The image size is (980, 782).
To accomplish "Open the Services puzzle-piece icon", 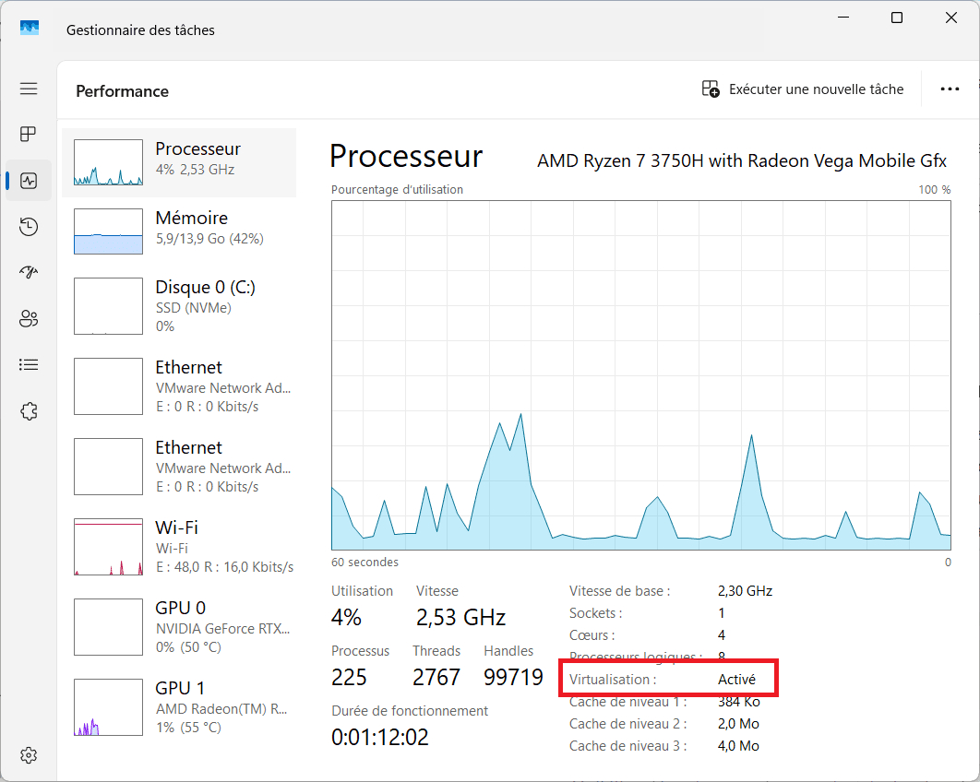I will tap(29, 411).
